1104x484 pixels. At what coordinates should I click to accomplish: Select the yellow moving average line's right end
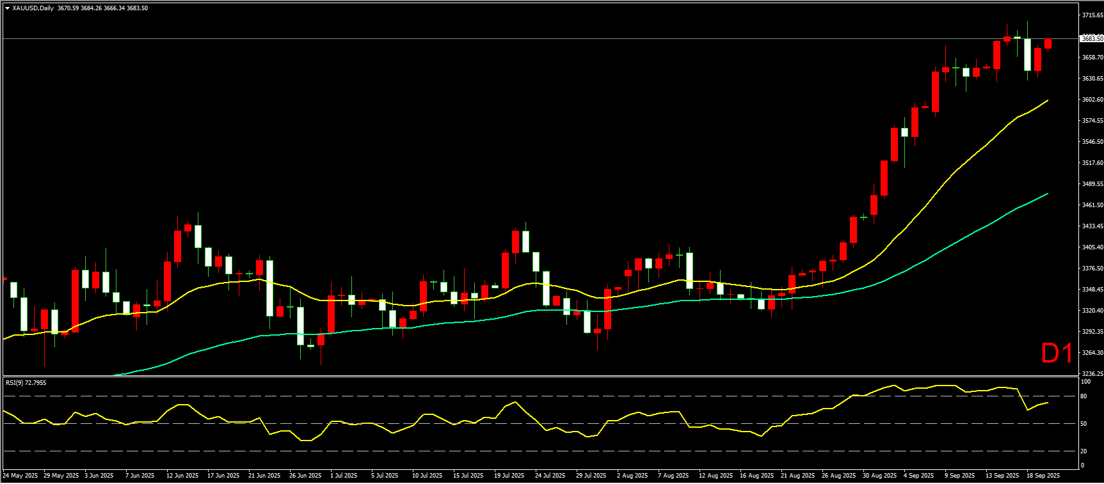tap(1047, 100)
